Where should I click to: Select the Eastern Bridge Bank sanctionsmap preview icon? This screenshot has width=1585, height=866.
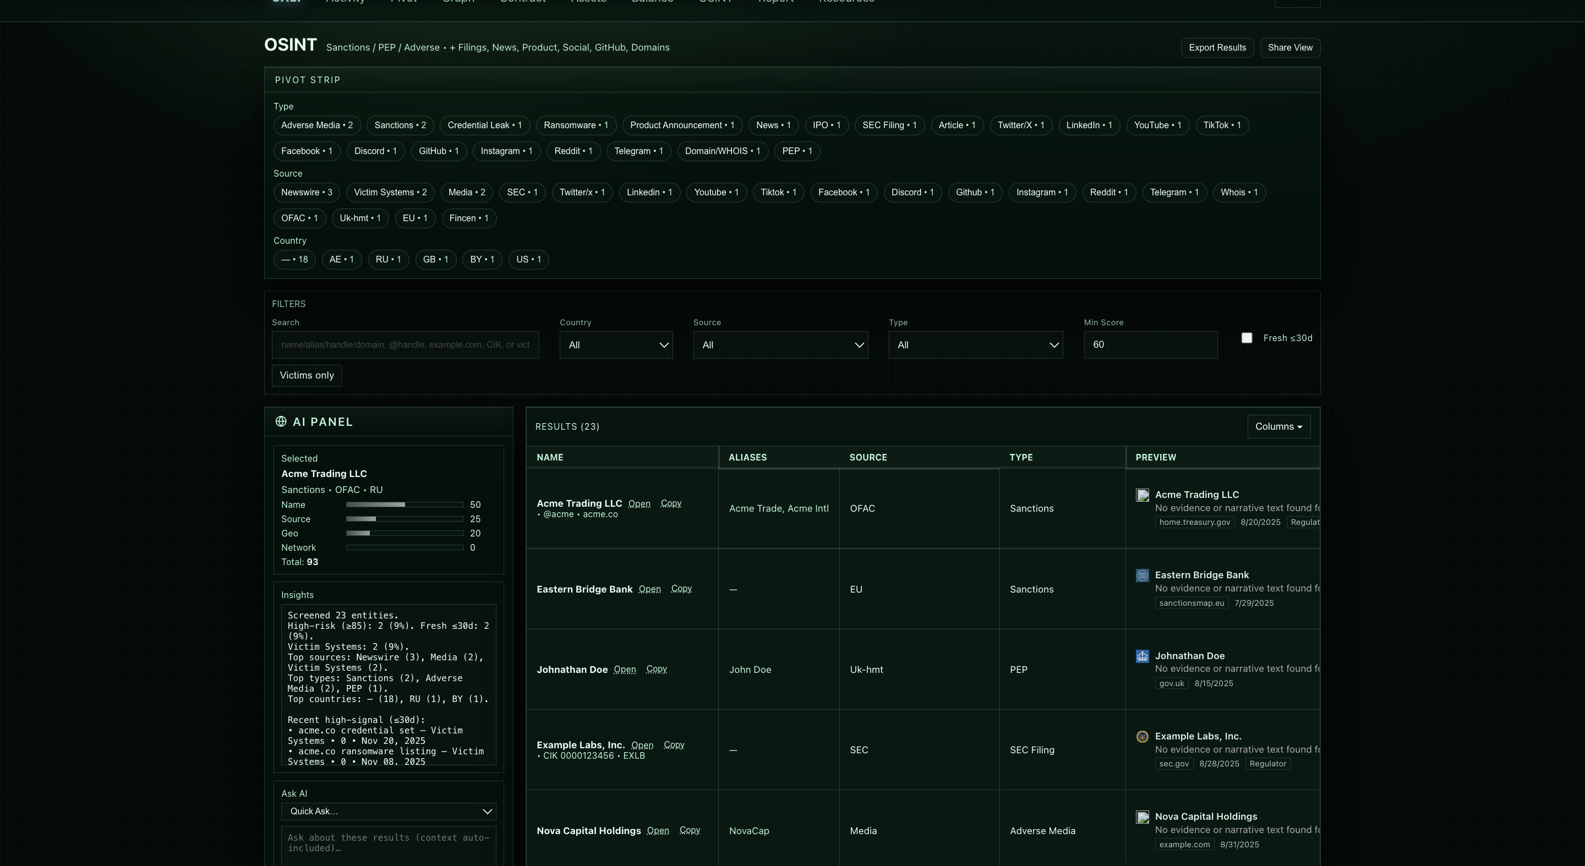coord(1143,575)
